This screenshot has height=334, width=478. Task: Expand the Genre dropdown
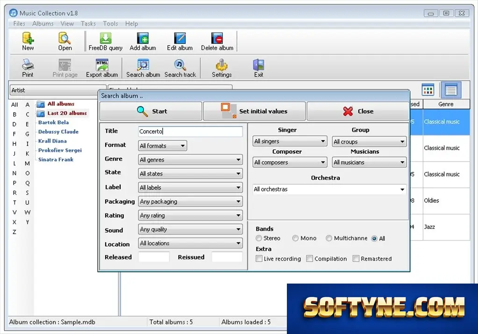[190, 160]
